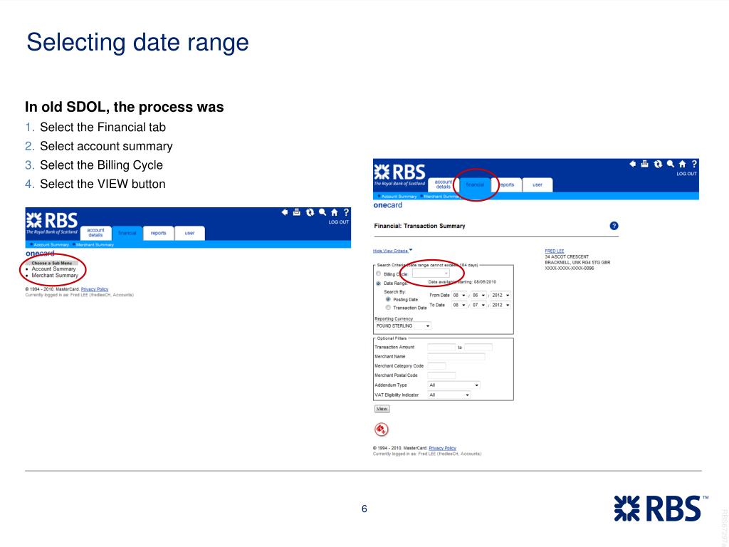Image resolution: width=729 pixels, height=547 pixels.
Task: Click the '34 ASCOT CRESCENT' address line
Action: pyautogui.click(x=567, y=256)
